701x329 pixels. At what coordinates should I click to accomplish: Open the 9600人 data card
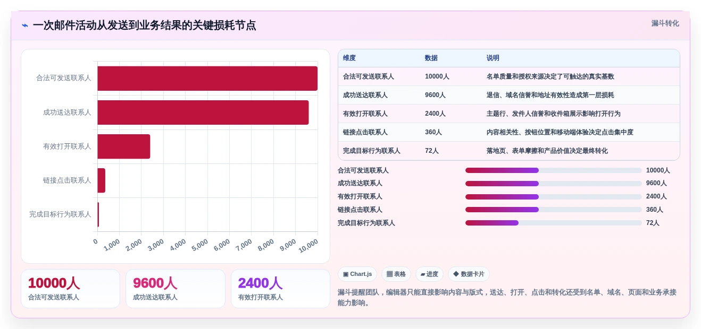176,289
